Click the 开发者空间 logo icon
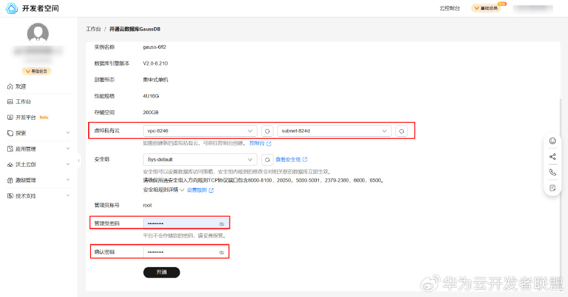The height and width of the screenshot is (297, 568). [12, 8]
